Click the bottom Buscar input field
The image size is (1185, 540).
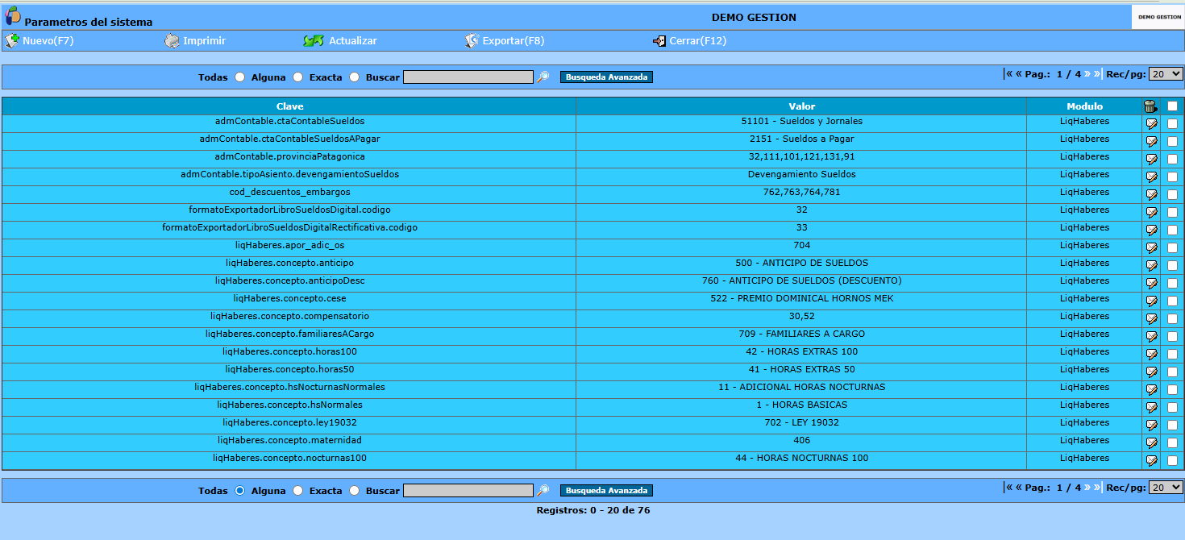(468, 491)
